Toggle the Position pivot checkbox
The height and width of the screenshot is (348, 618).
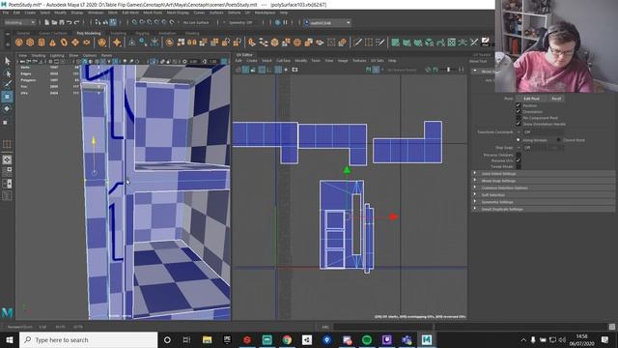tap(519, 105)
